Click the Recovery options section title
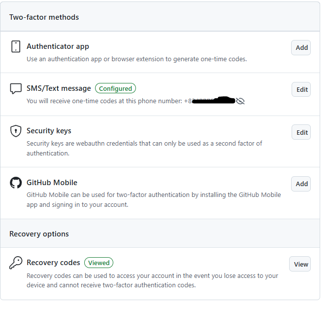The height and width of the screenshot is (311, 331). pyautogui.click(x=39, y=234)
